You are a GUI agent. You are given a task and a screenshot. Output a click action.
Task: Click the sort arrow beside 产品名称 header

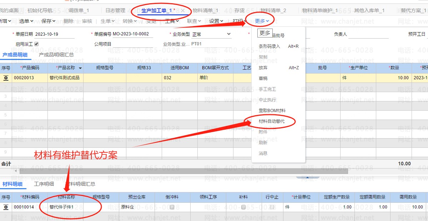80,68
